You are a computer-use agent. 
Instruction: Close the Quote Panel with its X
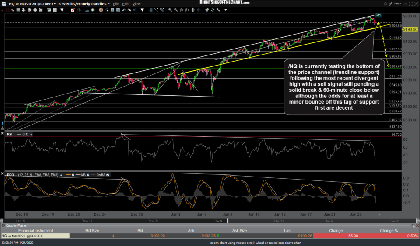pos(417,225)
